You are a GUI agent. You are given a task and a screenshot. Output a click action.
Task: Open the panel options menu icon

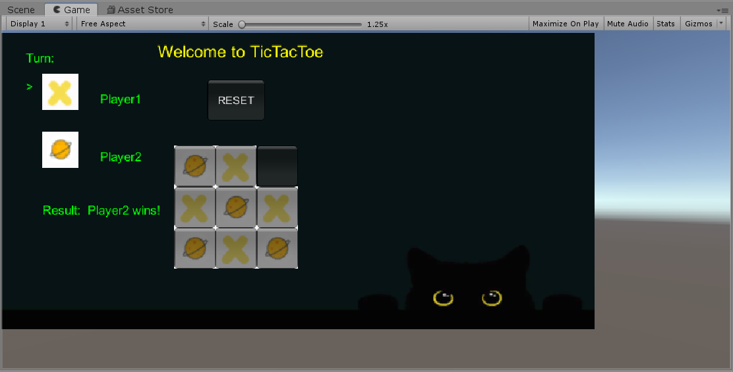click(722, 11)
